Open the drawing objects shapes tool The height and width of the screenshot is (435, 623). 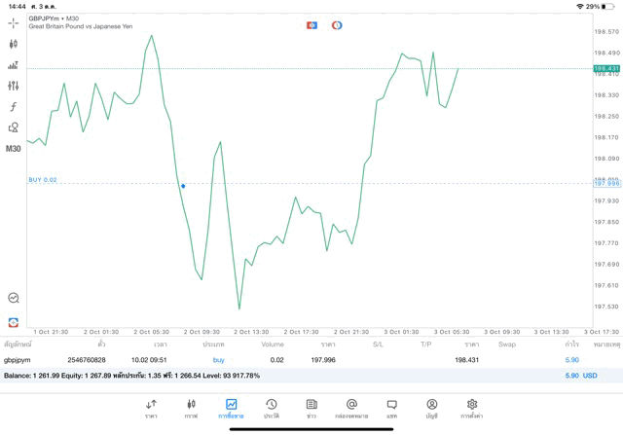[x=13, y=127]
